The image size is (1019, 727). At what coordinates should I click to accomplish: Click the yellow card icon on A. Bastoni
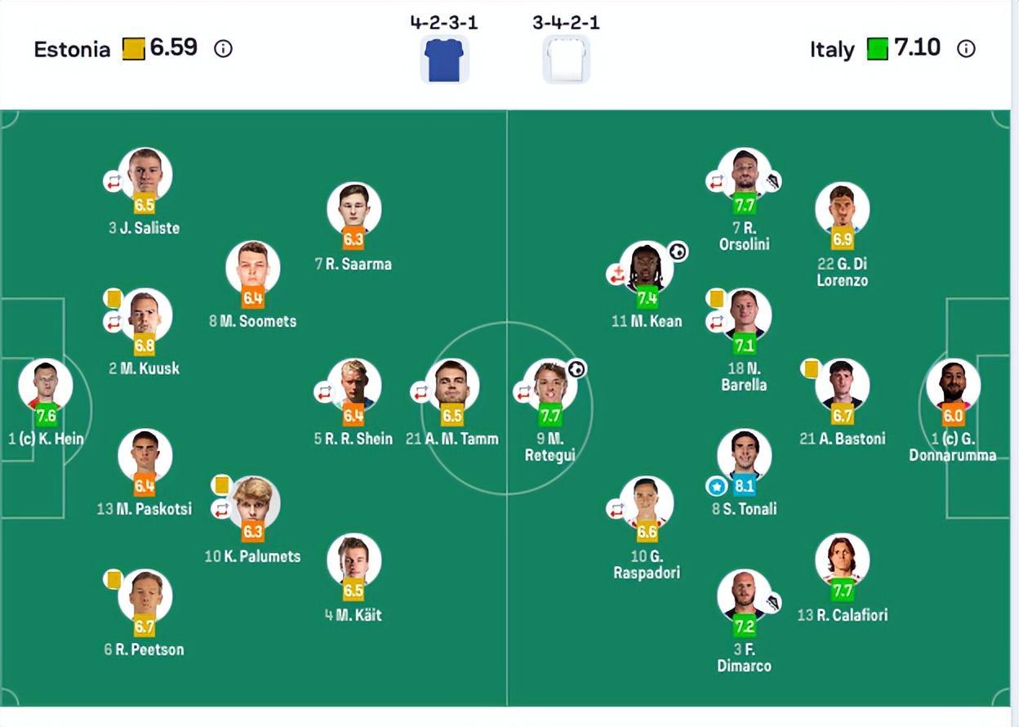pyautogui.click(x=811, y=369)
